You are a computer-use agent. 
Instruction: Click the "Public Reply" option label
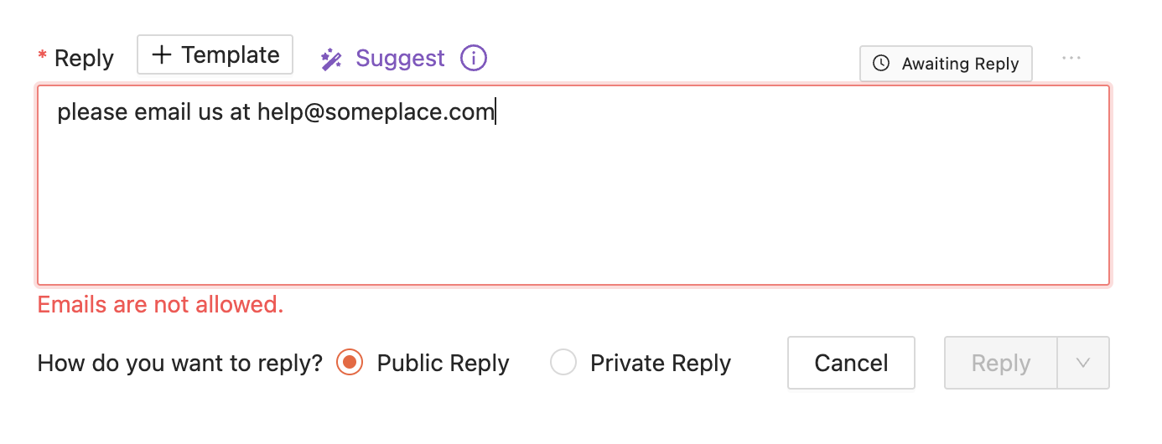click(444, 364)
